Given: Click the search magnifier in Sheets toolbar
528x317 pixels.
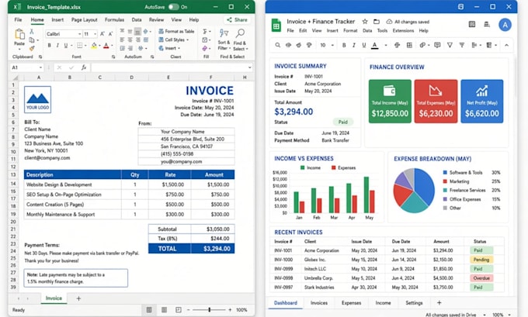Looking at the screenshot, I should click(278, 45).
